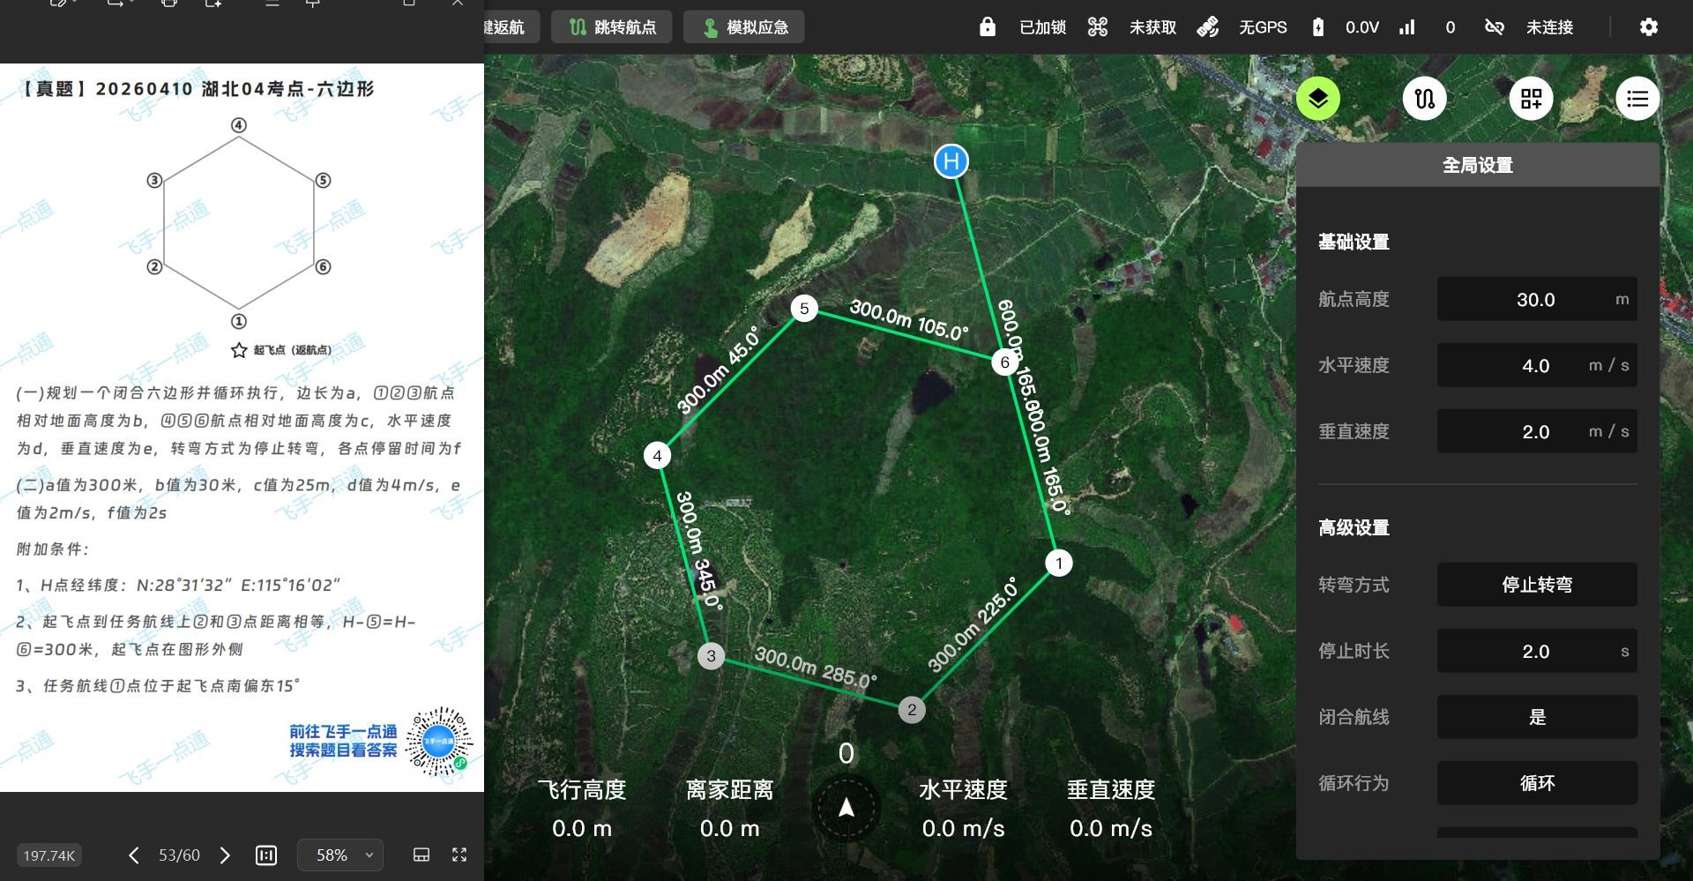Screen dimensions: 1693x881
Task: Select the global settings (全局设置) header tab
Action: (x=1477, y=165)
